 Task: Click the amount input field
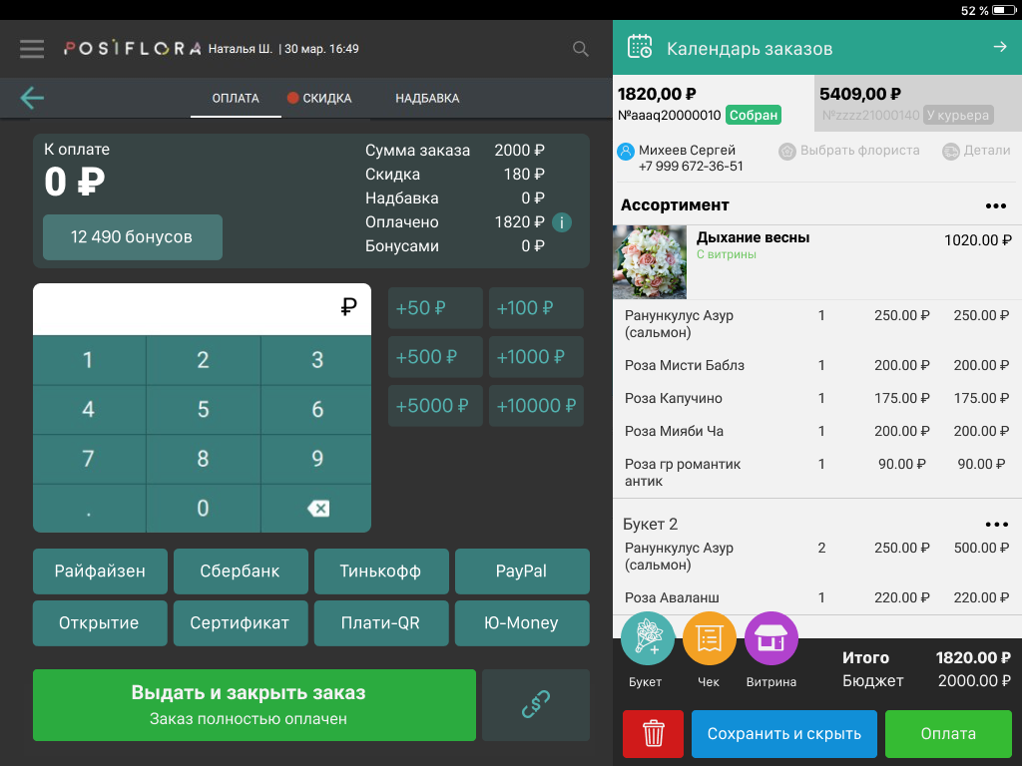click(x=202, y=309)
